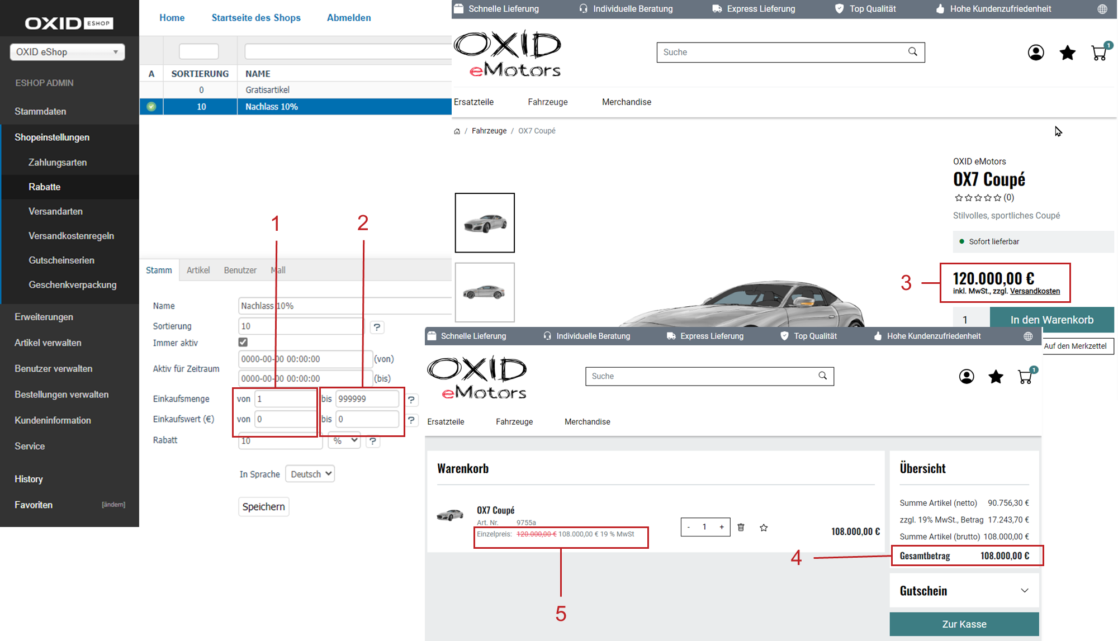The height and width of the screenshot is (641, 1118).
Task: Open the shopping cart icon in top header
Action: [1099, 53]
